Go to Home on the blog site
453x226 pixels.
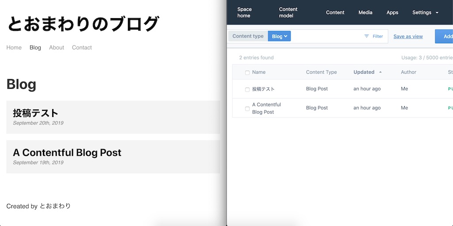[14, 48]
